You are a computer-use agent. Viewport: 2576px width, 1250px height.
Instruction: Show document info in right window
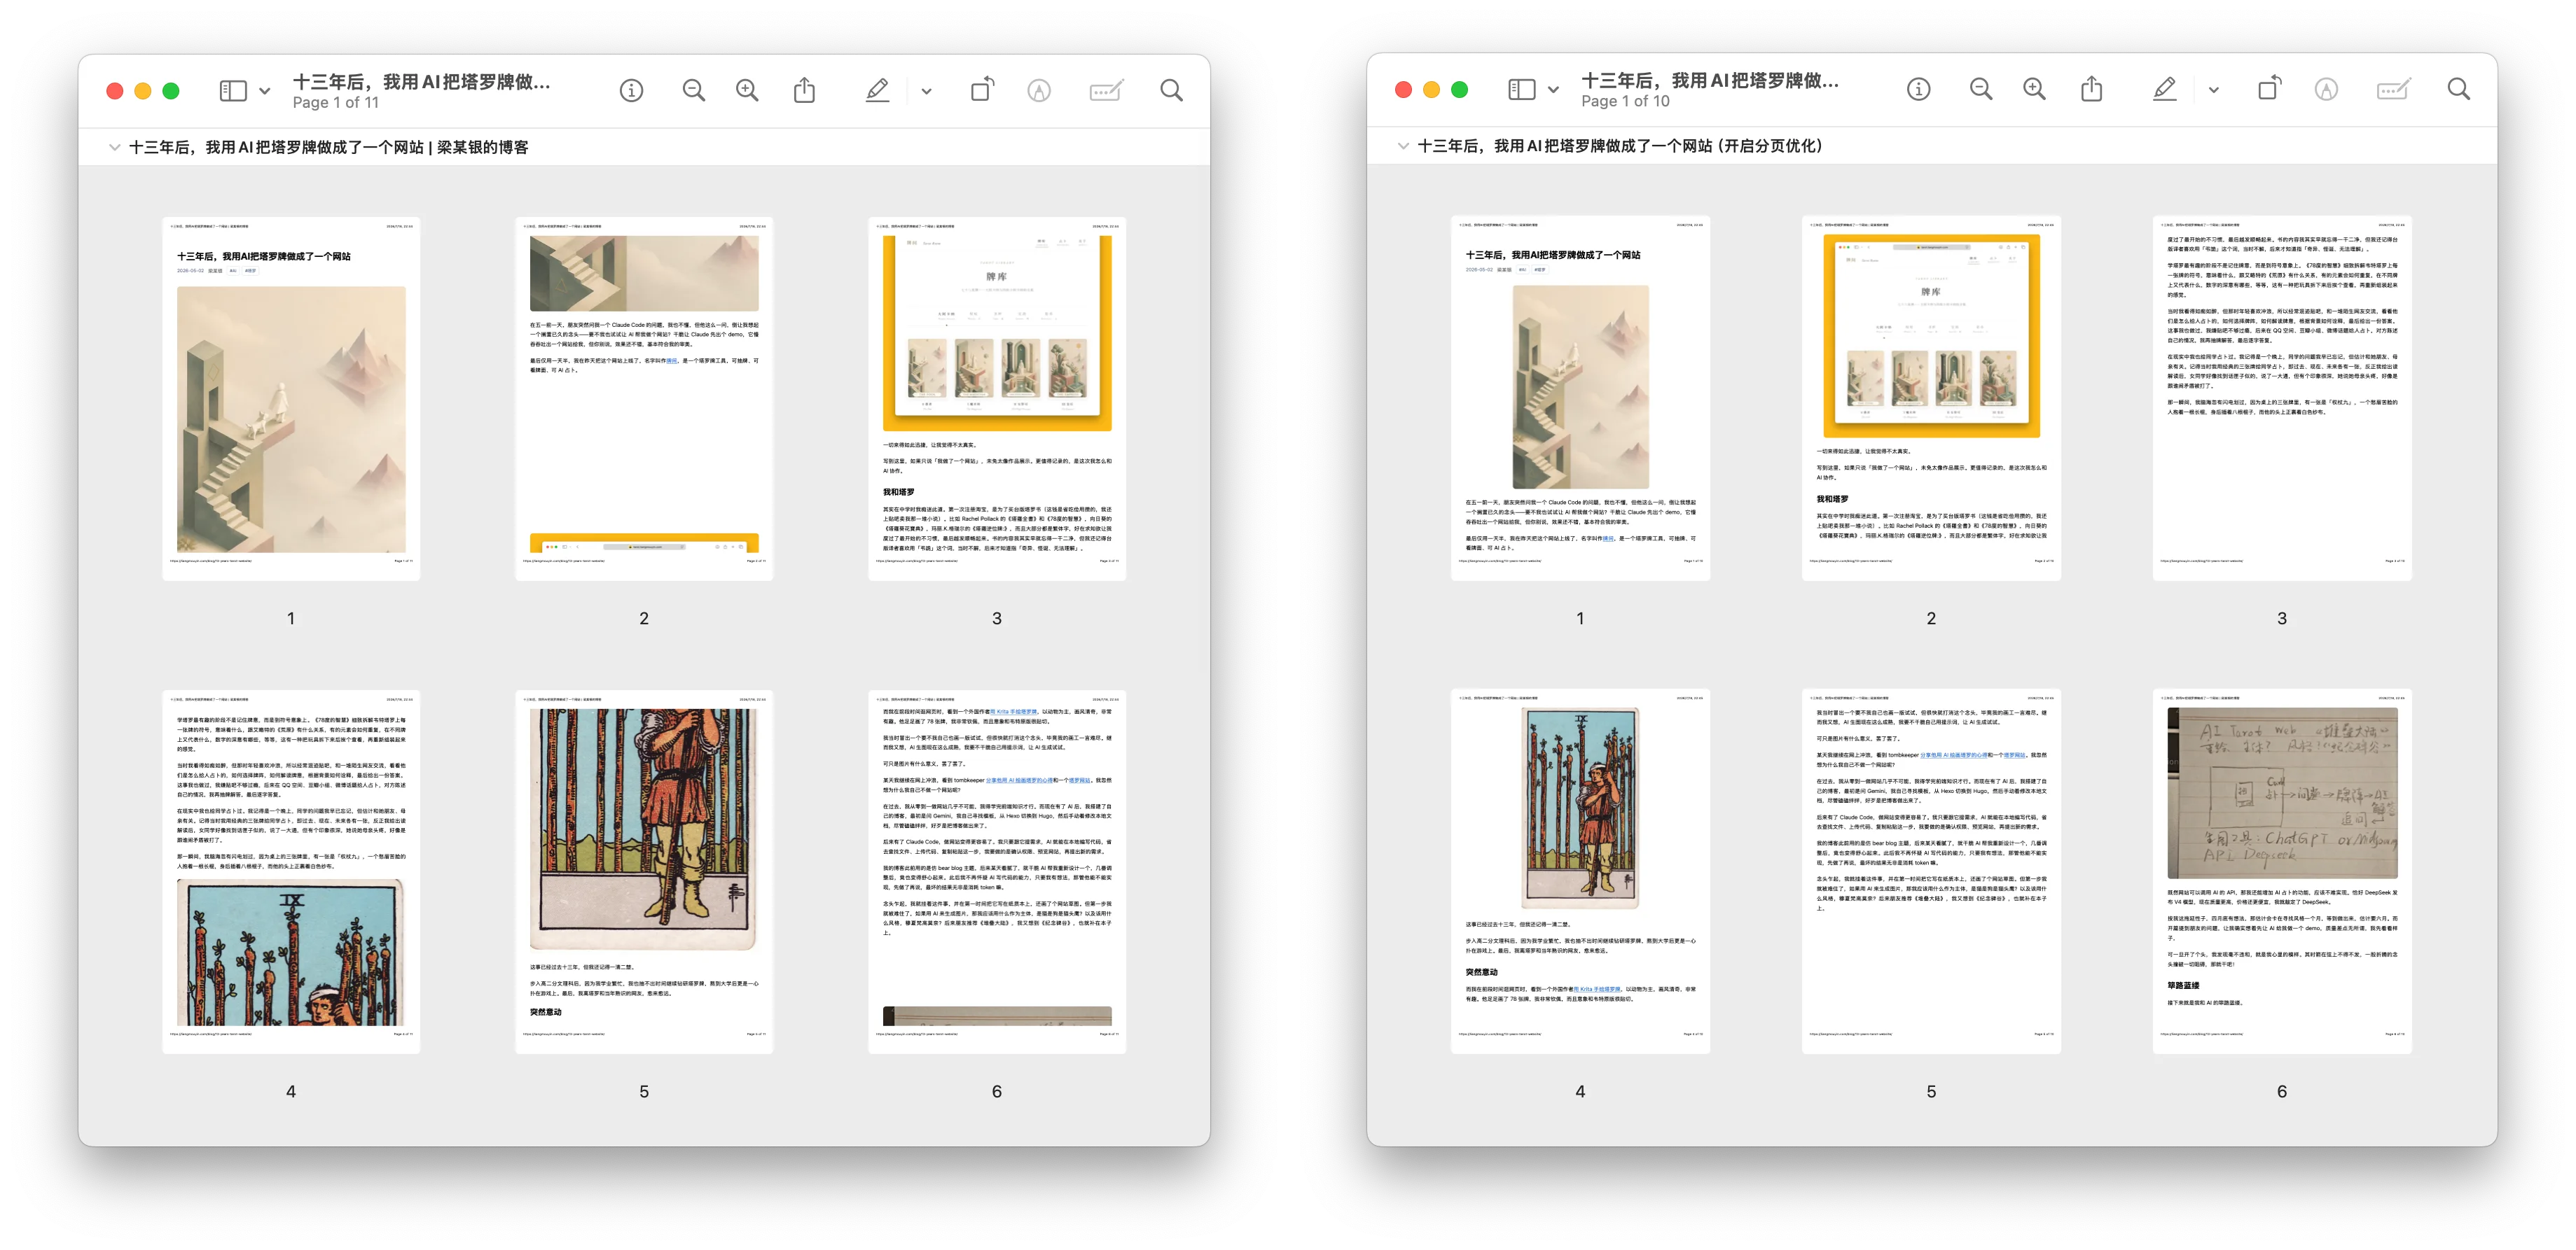pyautogui.click(x=1918, y=90)
